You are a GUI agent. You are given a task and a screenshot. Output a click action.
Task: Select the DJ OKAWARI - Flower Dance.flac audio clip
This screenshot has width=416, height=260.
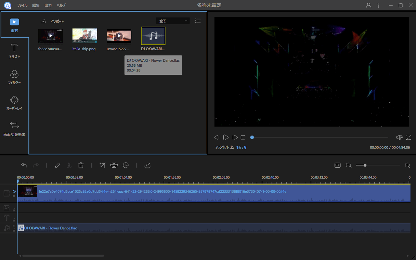pos(214,228)
